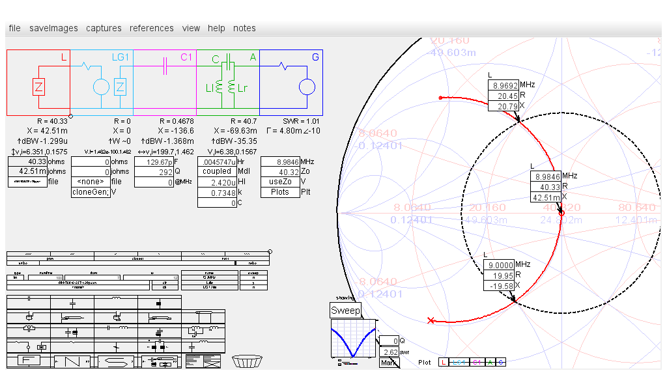Select the magenta C1 capacitor block

(x=165, y=83)
